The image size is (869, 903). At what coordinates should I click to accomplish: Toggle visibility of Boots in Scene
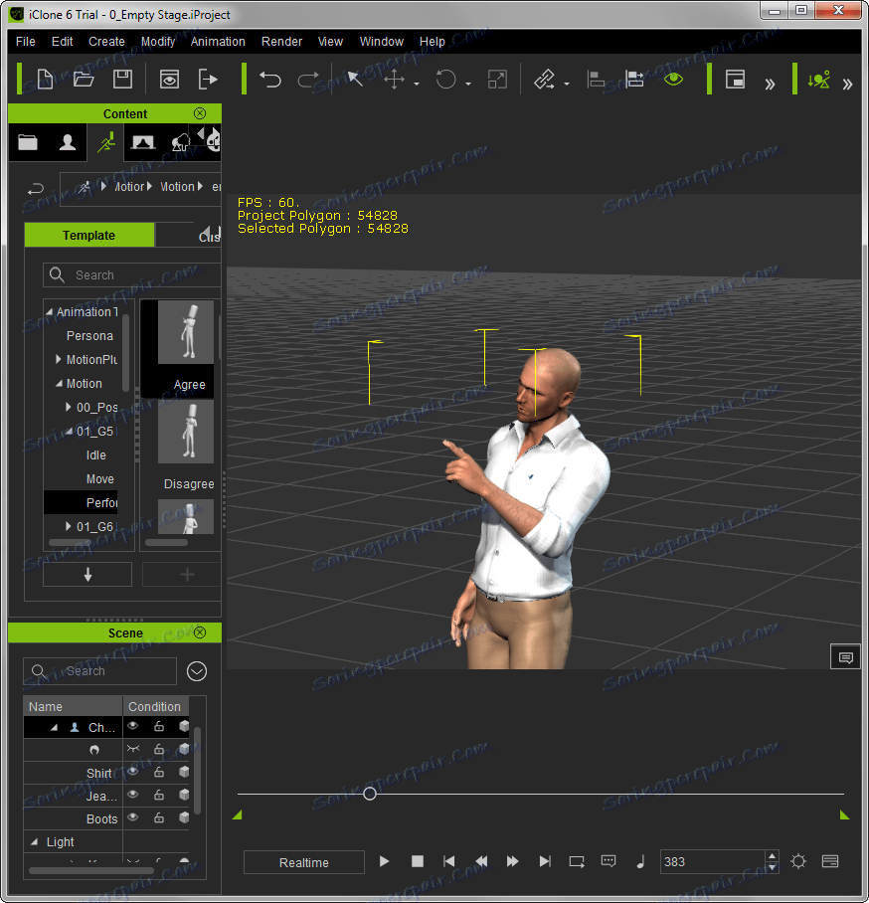[x=133, y=817]
